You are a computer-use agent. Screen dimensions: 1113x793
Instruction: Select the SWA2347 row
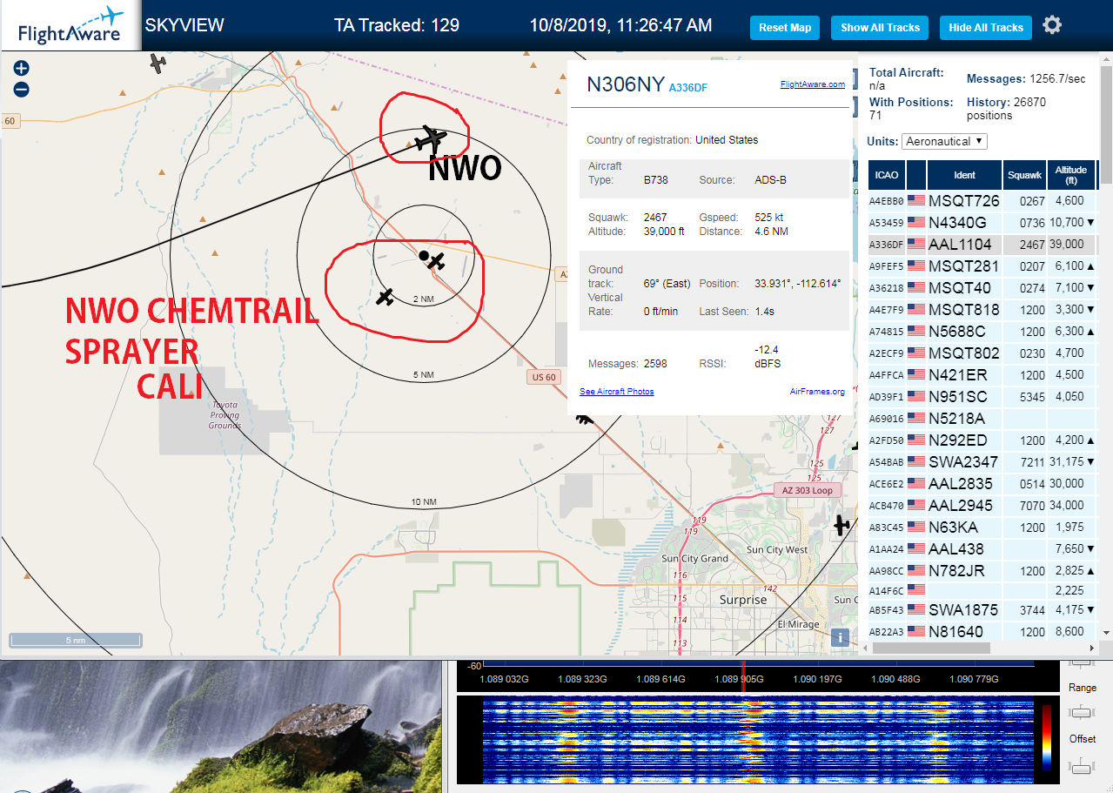982,462
